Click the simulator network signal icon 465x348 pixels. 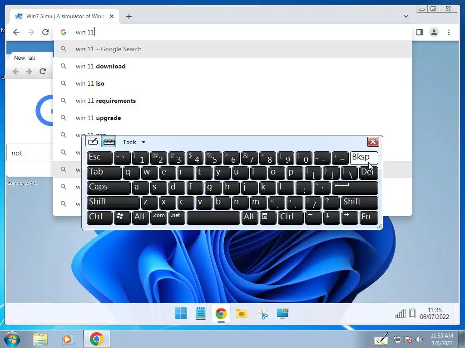tap(400, 314)
